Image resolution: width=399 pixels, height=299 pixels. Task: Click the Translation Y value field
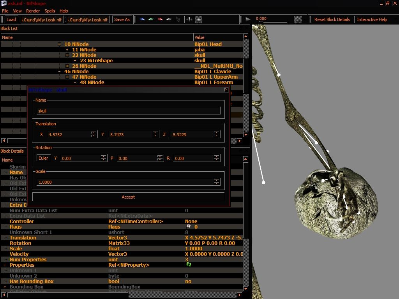[130, 134]
